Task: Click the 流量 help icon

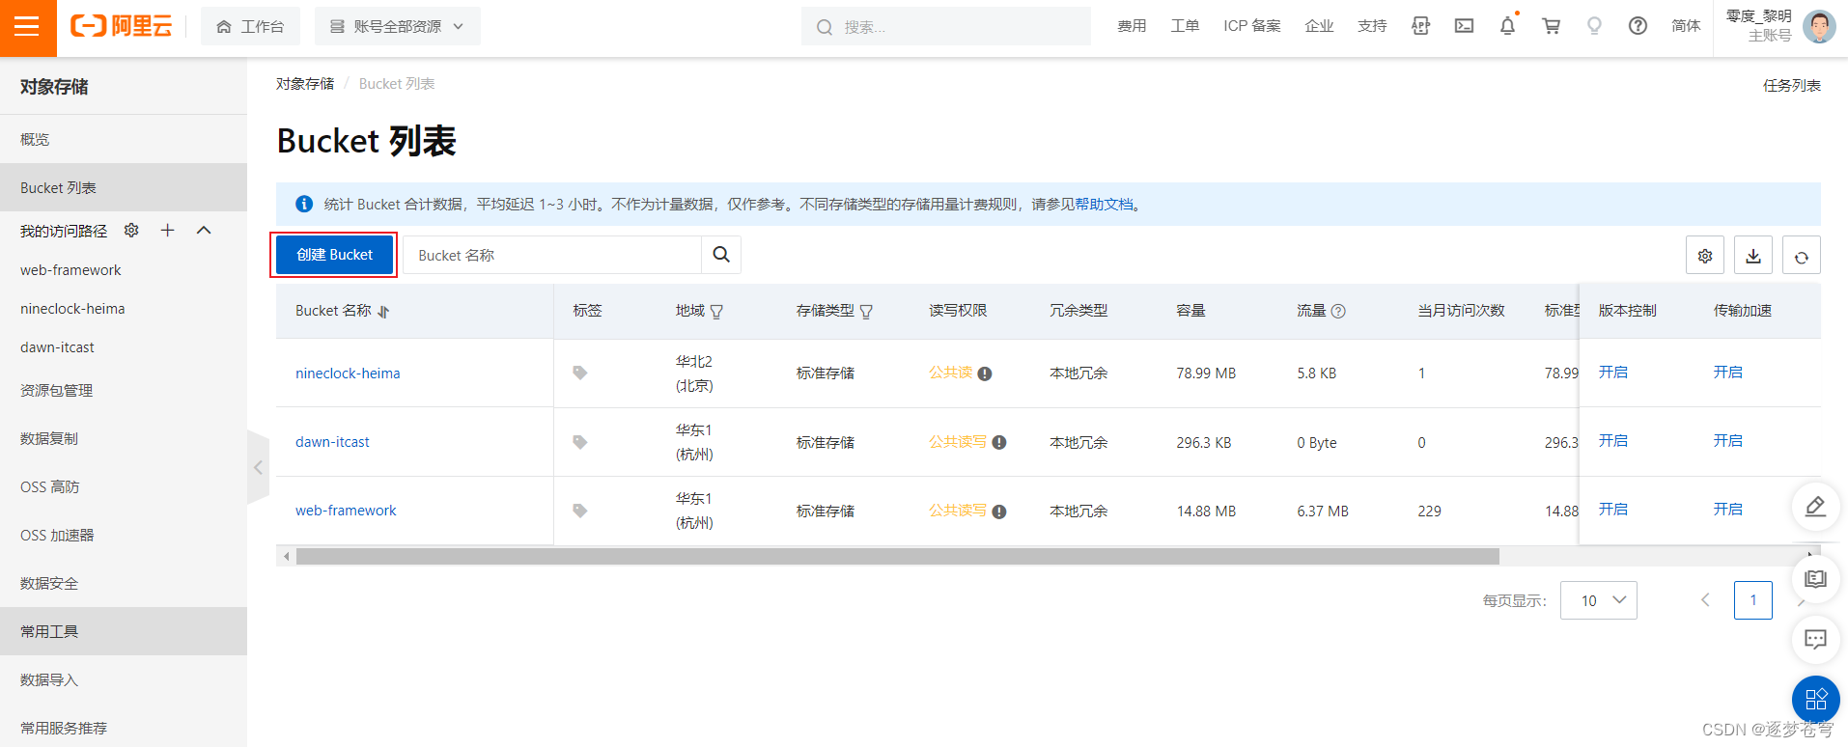Action: click(x=1338, y=311)
